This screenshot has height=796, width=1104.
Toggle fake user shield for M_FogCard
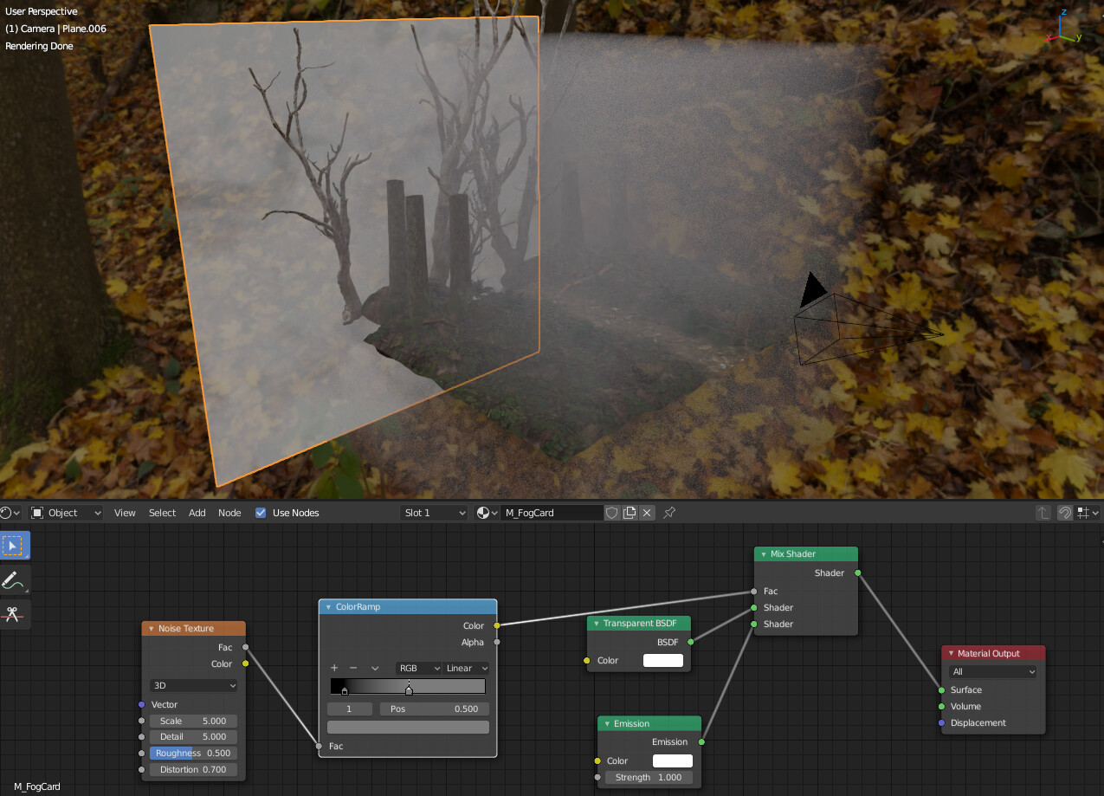tap(612, 513)
